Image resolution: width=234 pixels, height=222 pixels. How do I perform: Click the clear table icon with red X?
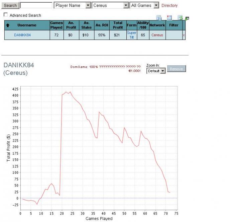(169, 18)
